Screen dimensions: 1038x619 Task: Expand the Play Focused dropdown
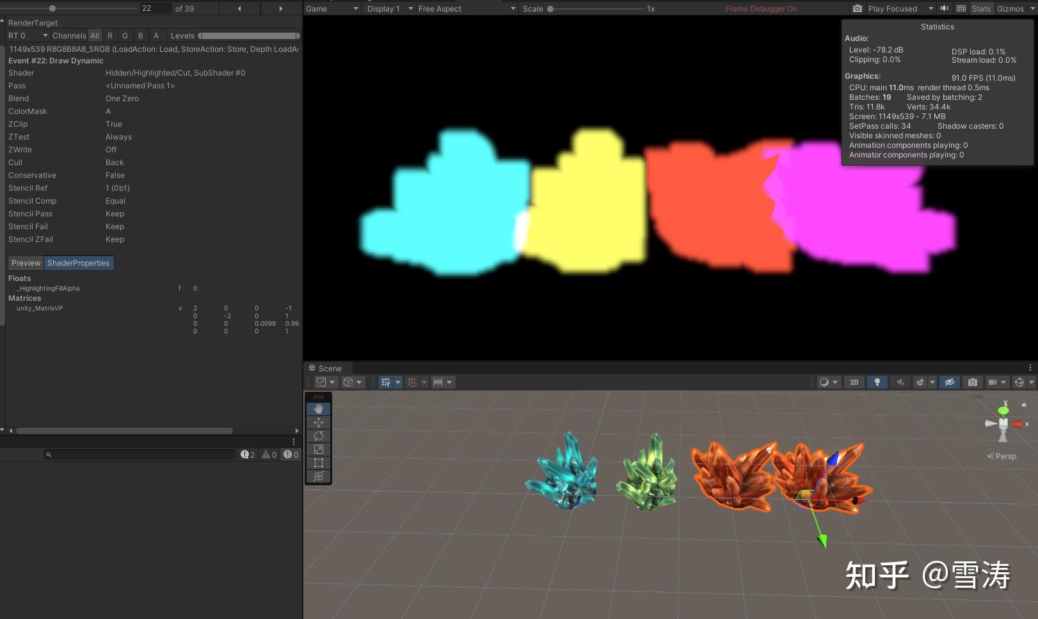click(930, 8)
